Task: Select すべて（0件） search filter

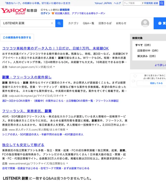Action: pyautogui.click(x=143, y=45)
